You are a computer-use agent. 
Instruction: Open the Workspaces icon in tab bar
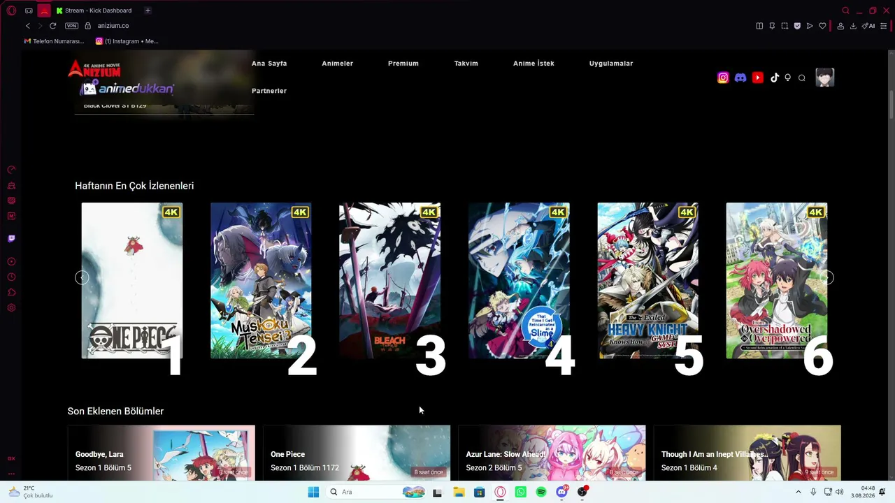click(29, 10)
